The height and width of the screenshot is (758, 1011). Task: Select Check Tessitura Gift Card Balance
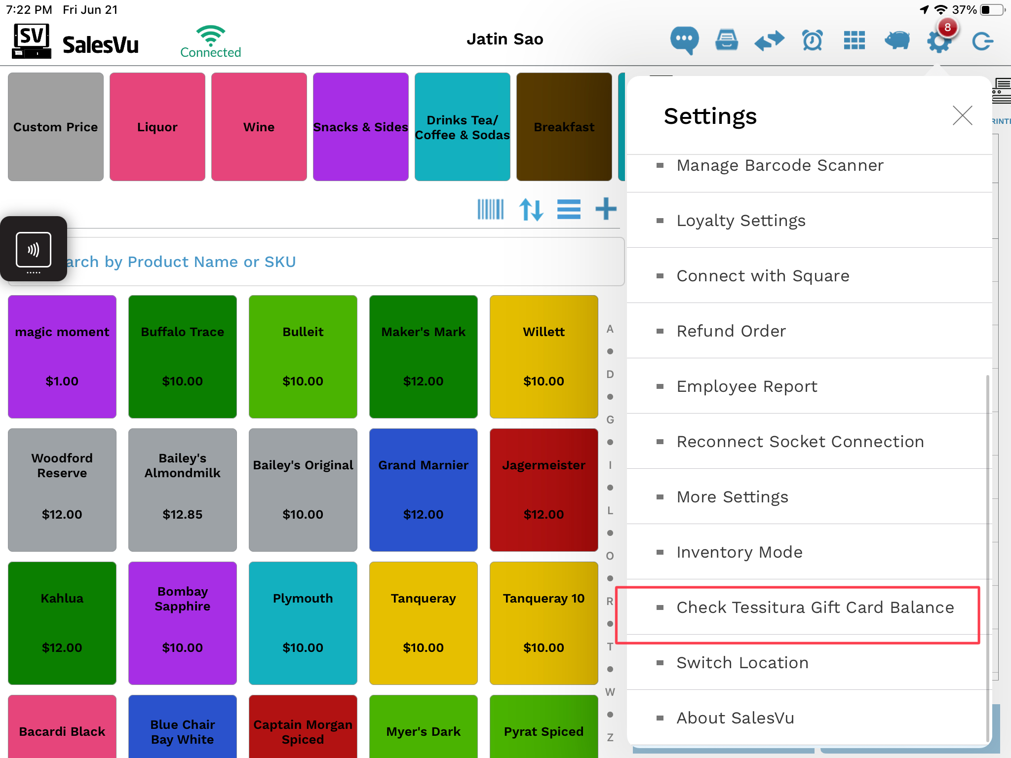click(815, 607)
